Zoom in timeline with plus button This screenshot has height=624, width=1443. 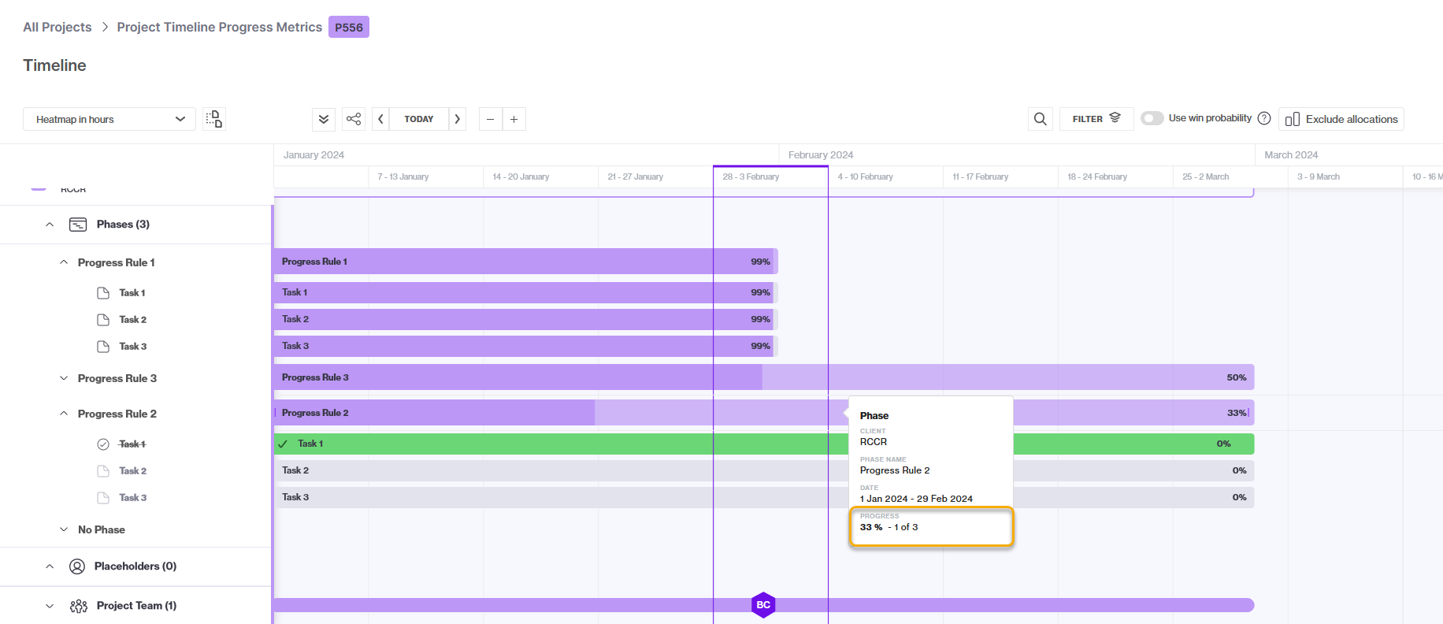[x=514, y=119]
